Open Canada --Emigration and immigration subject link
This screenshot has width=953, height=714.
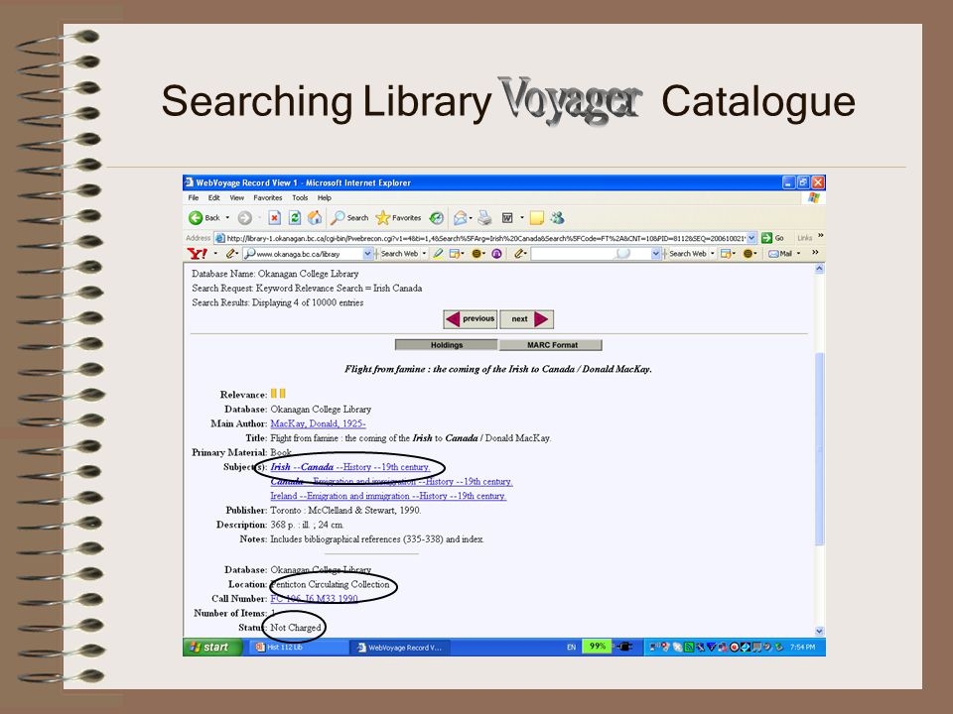[391, 482]
